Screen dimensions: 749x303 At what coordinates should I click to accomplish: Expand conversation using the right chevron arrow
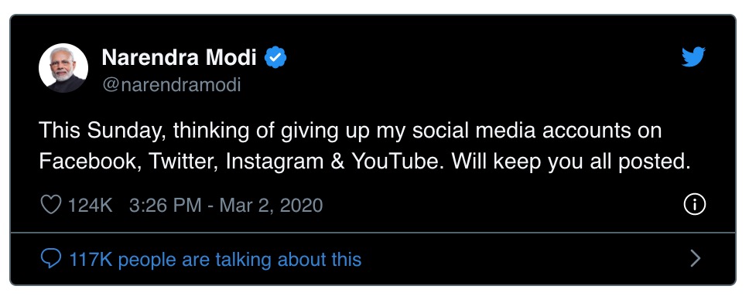(696, 259)
